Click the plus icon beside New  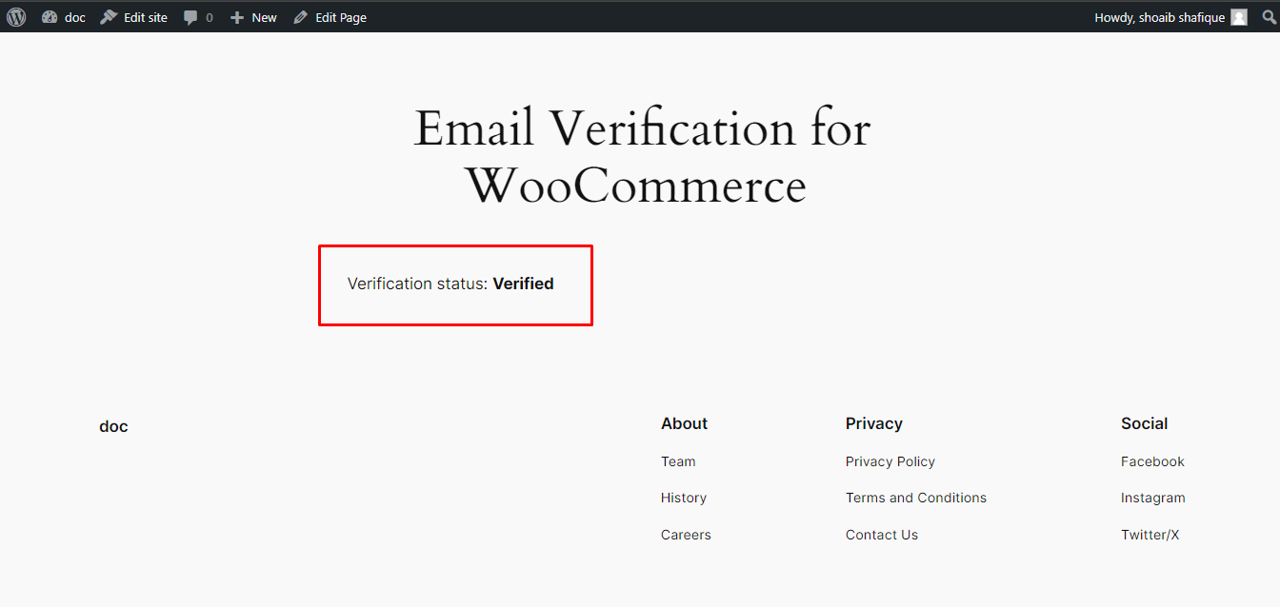[237, 17]
